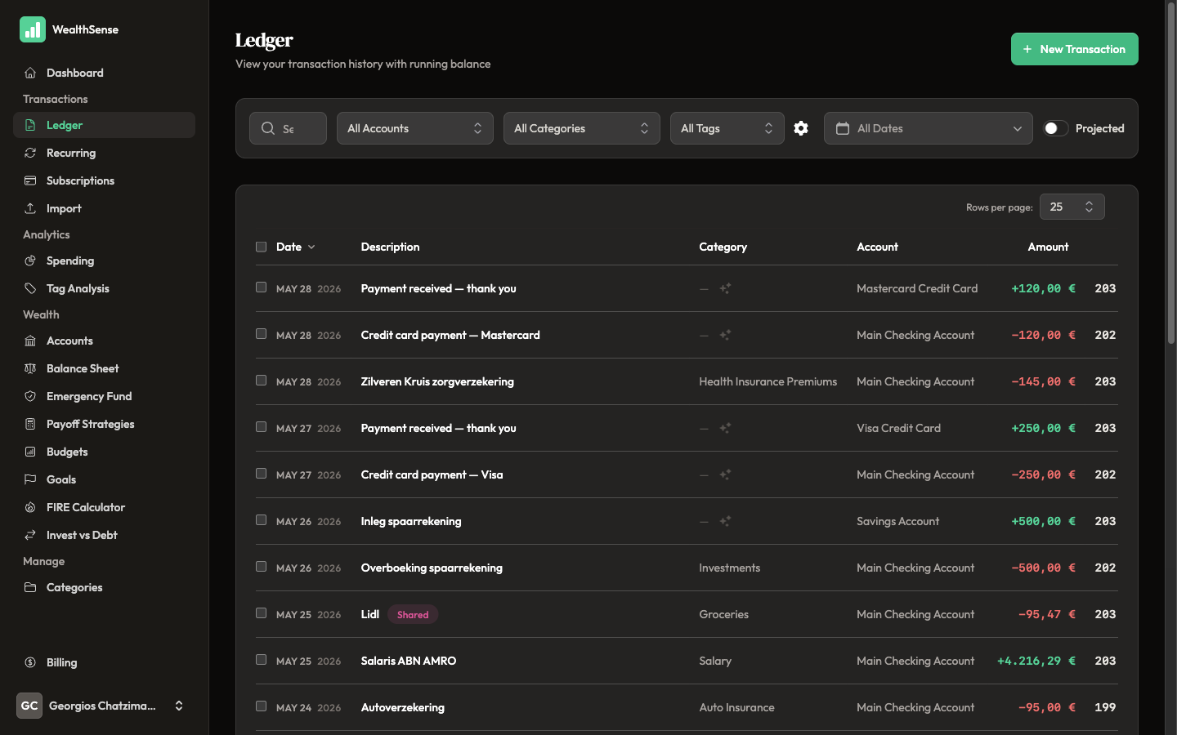The image size is (1177, 735).
Task: Select checkbox for Inleg spaarrekening row
Action: pos(261,520)
